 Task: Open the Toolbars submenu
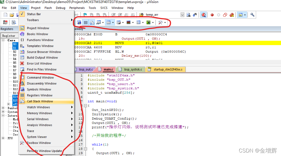click(x=47, y=20)
